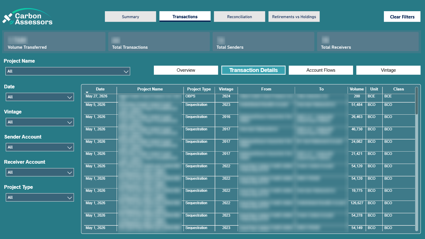The image size is (425, 239).
Task: Click the volume value 126,627
Action: (357, 203)
